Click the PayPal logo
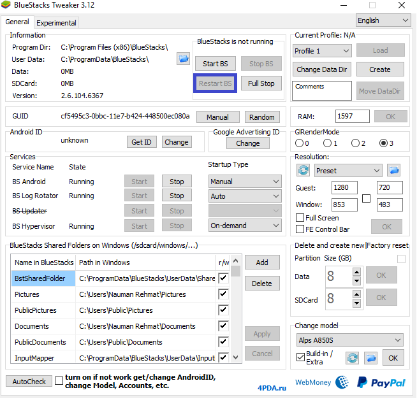This screenshot has height=402, width=417. point(381,382)
